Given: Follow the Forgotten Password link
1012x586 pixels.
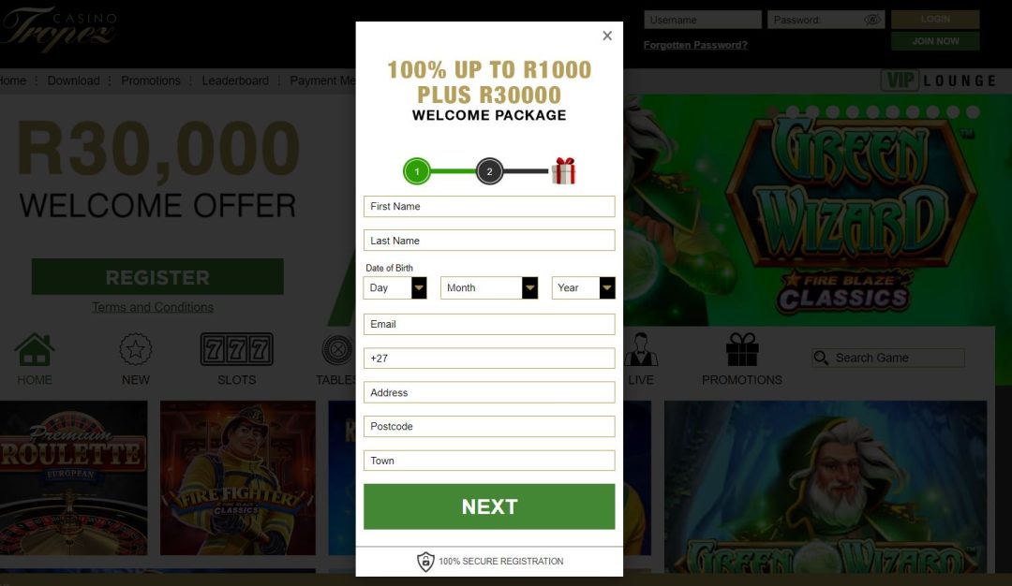Looking at the screenshot, I should [x=695, y=45].
